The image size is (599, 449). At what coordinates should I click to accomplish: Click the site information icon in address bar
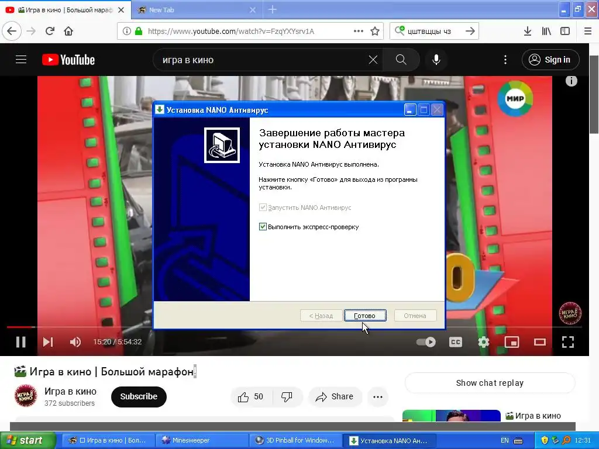[x=127, y=31]
